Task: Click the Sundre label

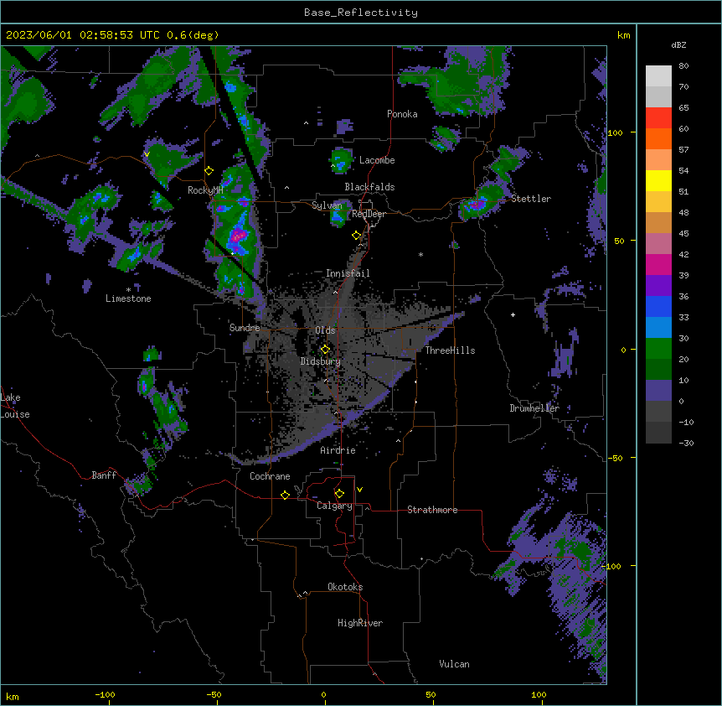Action: click(x=245, y=328)
